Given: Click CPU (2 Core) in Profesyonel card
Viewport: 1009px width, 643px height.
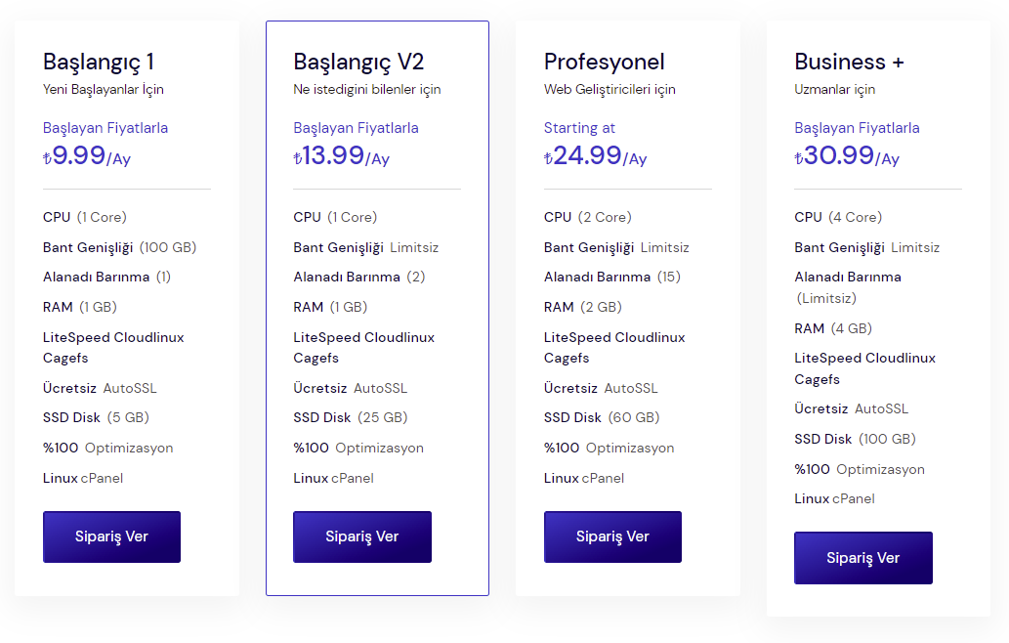Looking at the screenshot, I should coord(587,218).
